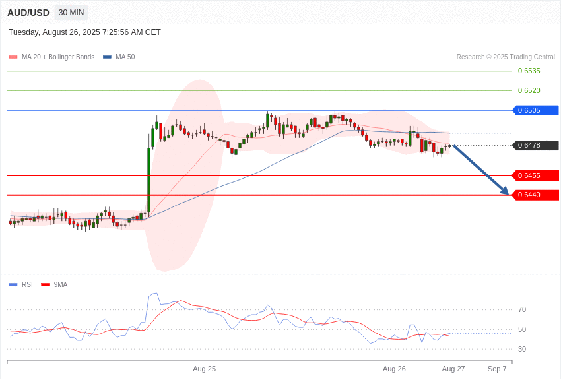Click the 0.6520 resistance level label
Viewport: 561px width, 380px height.
(529, 90)
